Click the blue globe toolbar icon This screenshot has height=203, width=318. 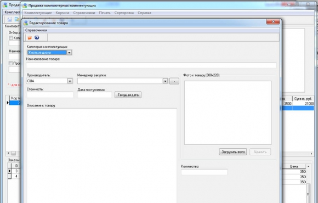[37, 37]
